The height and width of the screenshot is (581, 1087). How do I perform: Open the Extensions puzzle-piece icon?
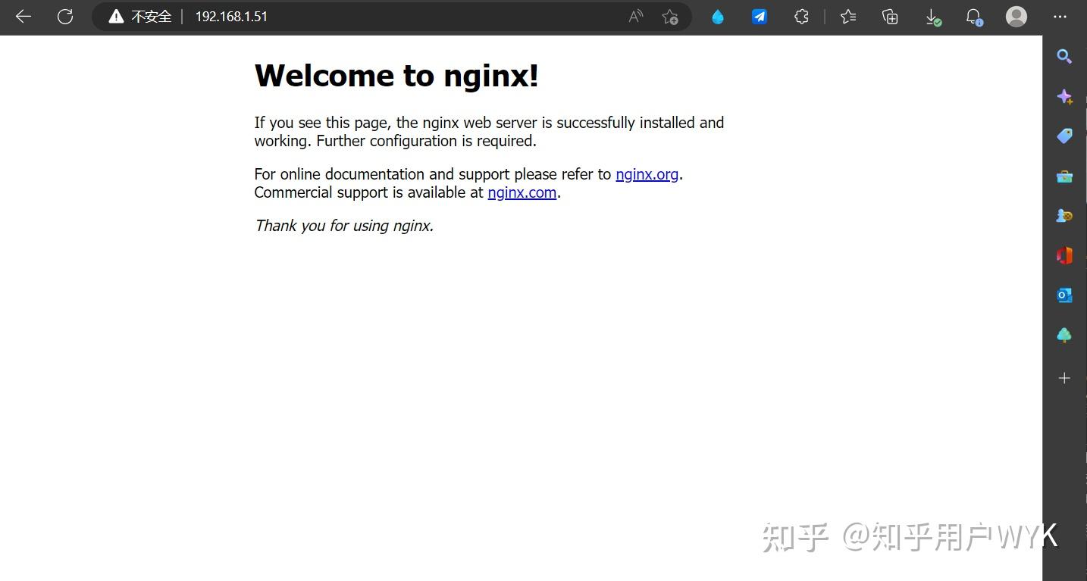801,16
